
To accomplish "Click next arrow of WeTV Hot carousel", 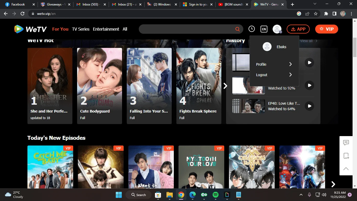I will point(225,86).
